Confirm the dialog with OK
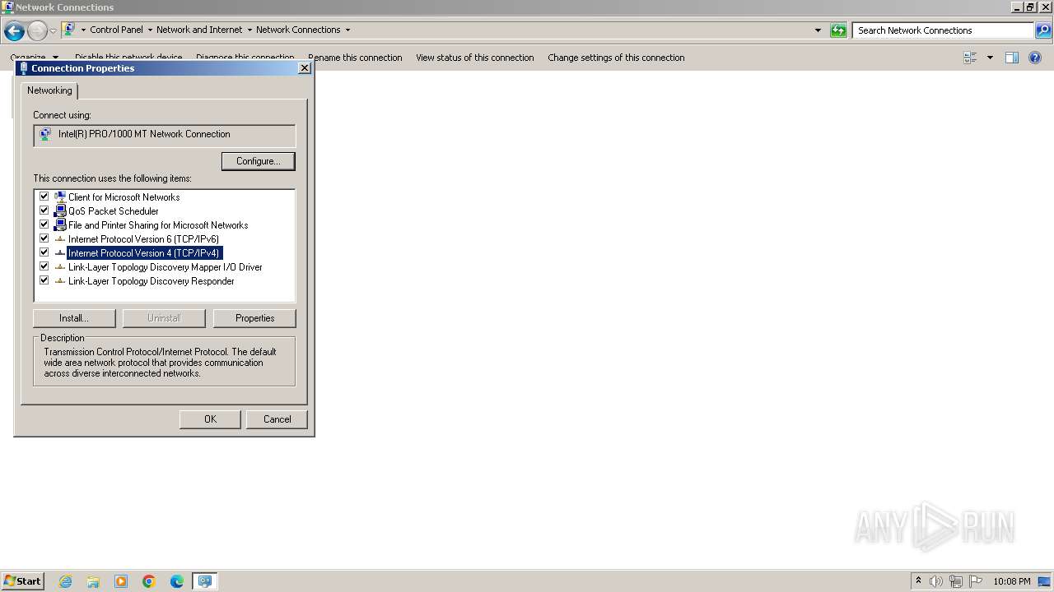This screenshot has width=1054, height=592. coord(210,419)
